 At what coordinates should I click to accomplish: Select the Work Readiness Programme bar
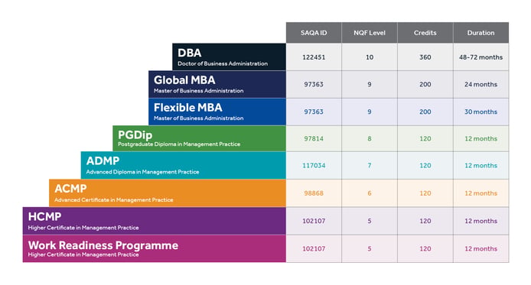click(x=154, y=248)
